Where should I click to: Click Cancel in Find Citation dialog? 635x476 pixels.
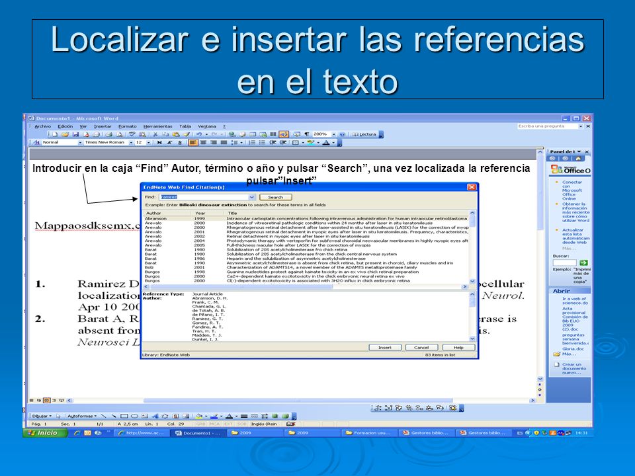tap(421, 347)
